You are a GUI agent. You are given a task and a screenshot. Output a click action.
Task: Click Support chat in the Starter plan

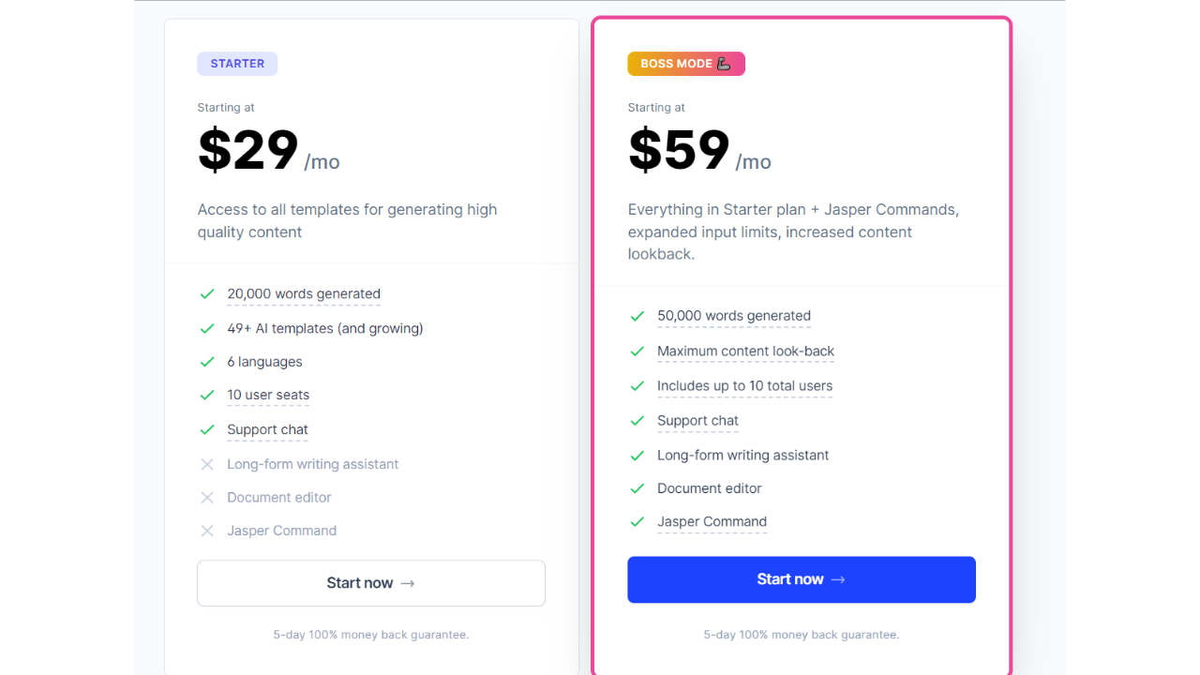coord(267,430)
